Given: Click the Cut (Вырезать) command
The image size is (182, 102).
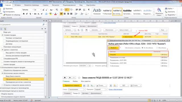Looking at the screenshot, I should 8,9.
